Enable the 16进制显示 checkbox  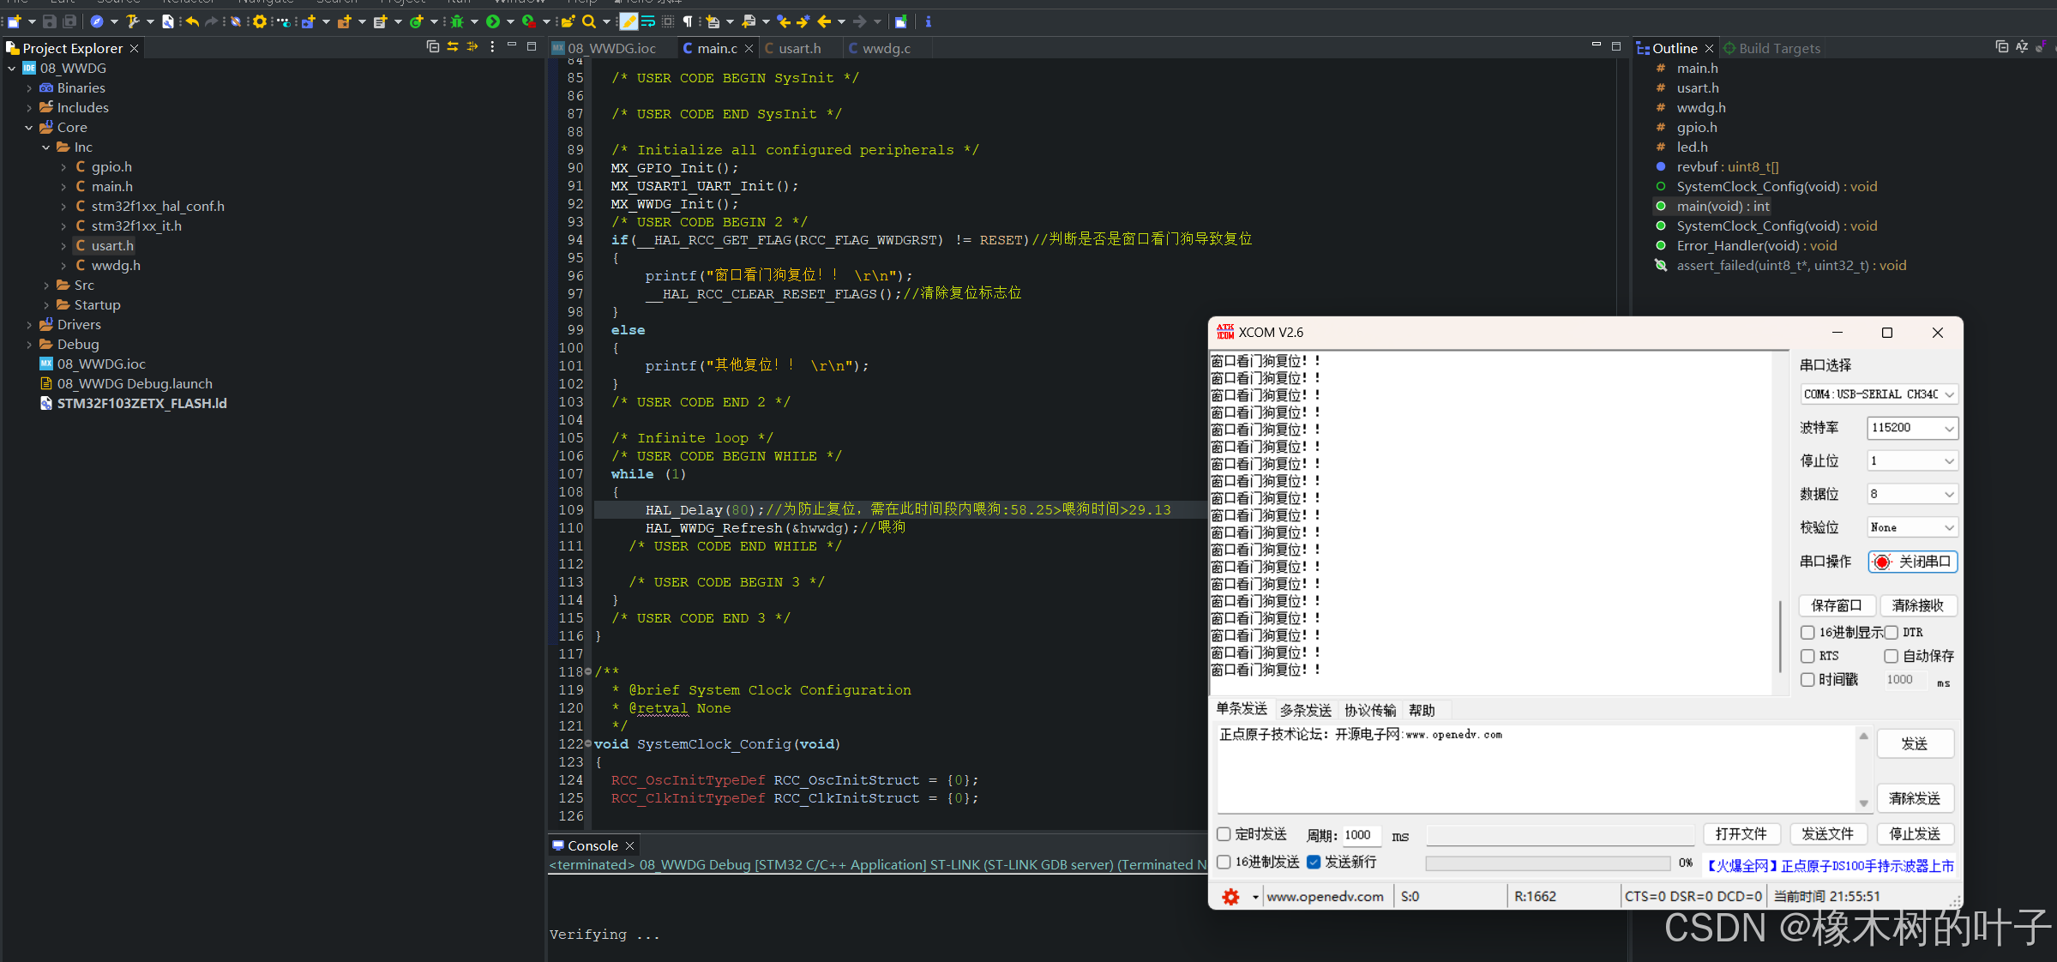click(1807, 632)
